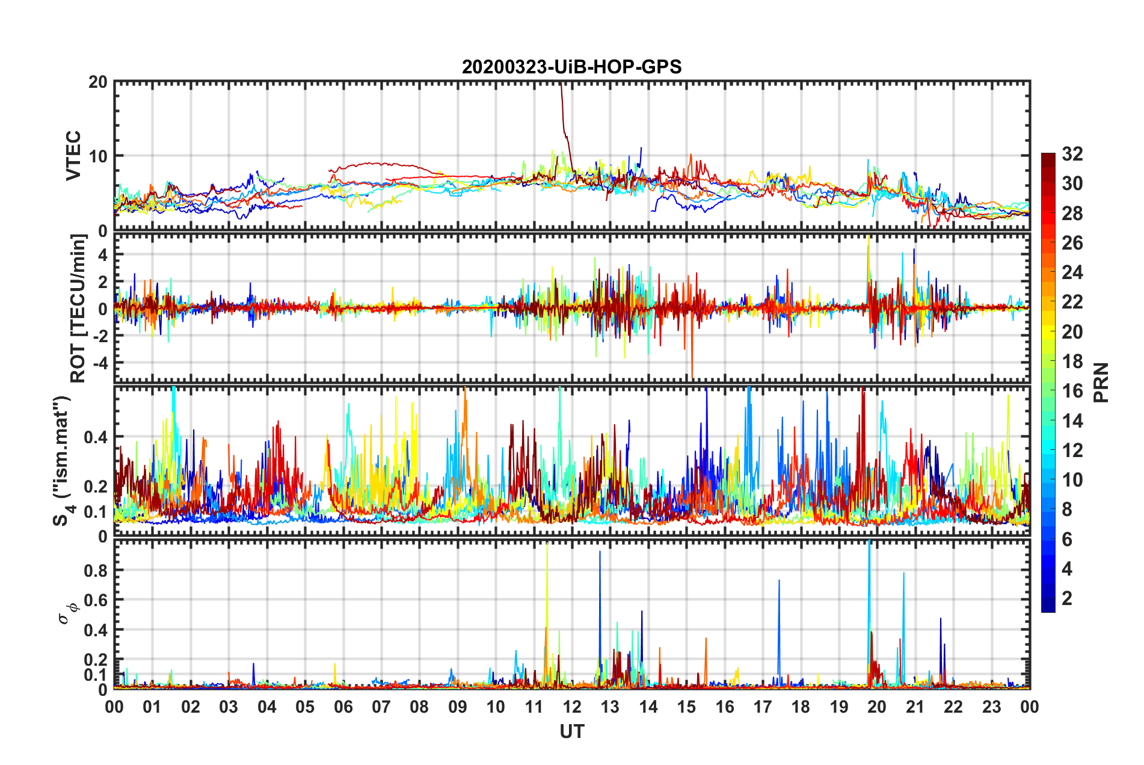Click the plot title 20200323-UiB-HOP-GPS
1144x765 pixels.
pos(571,67)
